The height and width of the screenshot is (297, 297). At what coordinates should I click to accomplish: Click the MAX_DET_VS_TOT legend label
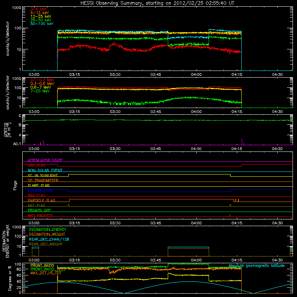tap(46, 273)
